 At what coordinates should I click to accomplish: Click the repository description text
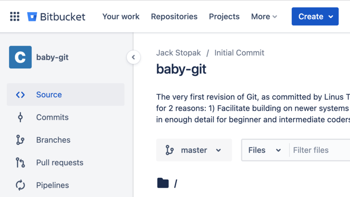point(253,108)
